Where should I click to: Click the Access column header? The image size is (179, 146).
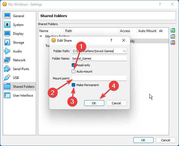[128, 31]
